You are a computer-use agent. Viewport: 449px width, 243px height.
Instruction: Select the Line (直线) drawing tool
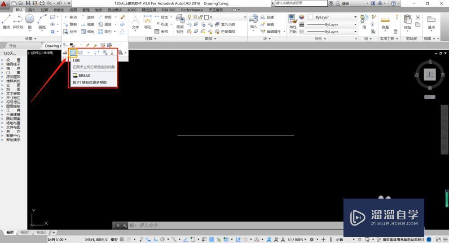6,22
